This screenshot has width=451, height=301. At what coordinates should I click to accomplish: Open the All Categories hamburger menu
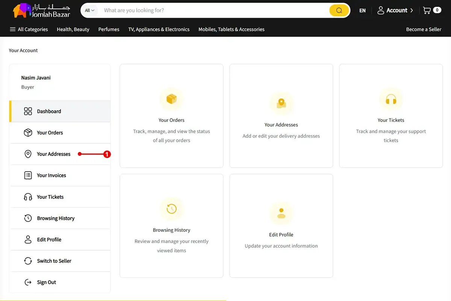(13, 29)
